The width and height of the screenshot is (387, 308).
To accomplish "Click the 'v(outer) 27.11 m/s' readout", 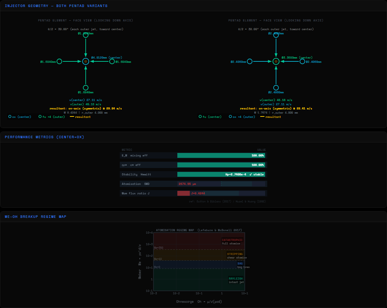I will click(x=276, y=104).
